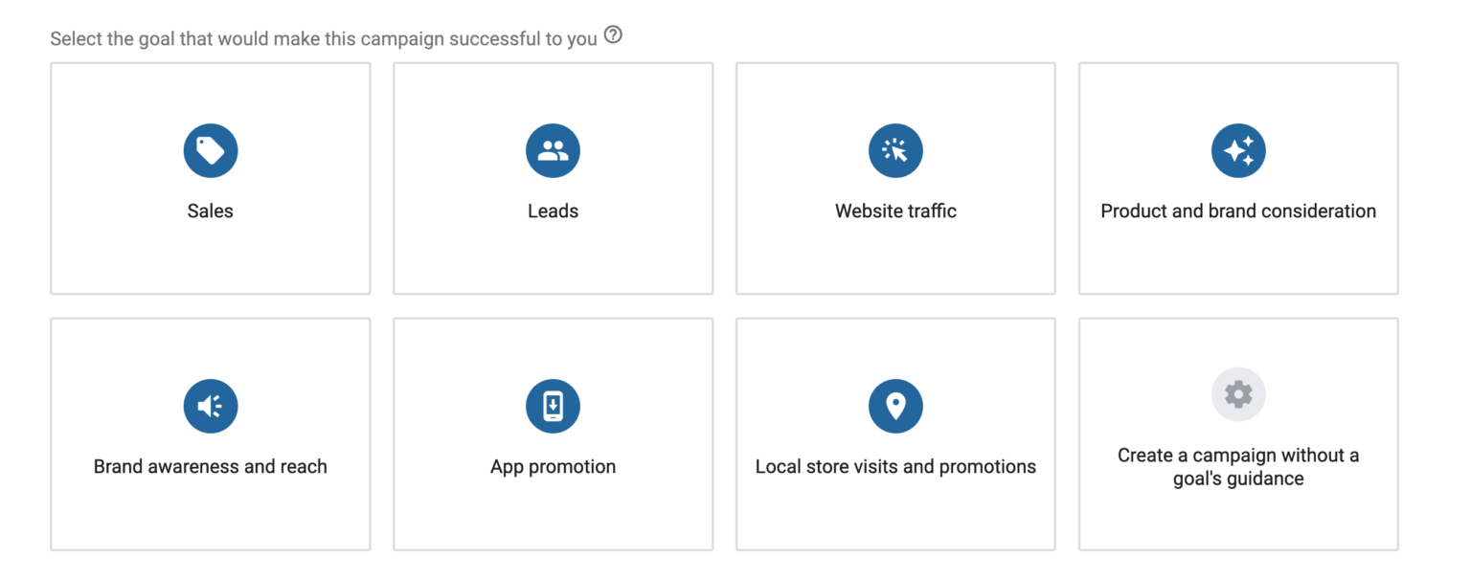Create a campaign without a goal's guidance
Screen dimensions: 1471x579
(1238, 434)
